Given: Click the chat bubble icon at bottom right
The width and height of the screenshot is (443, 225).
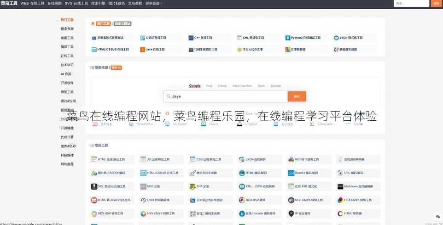Looking at the screenshot, I should point(437,216).
